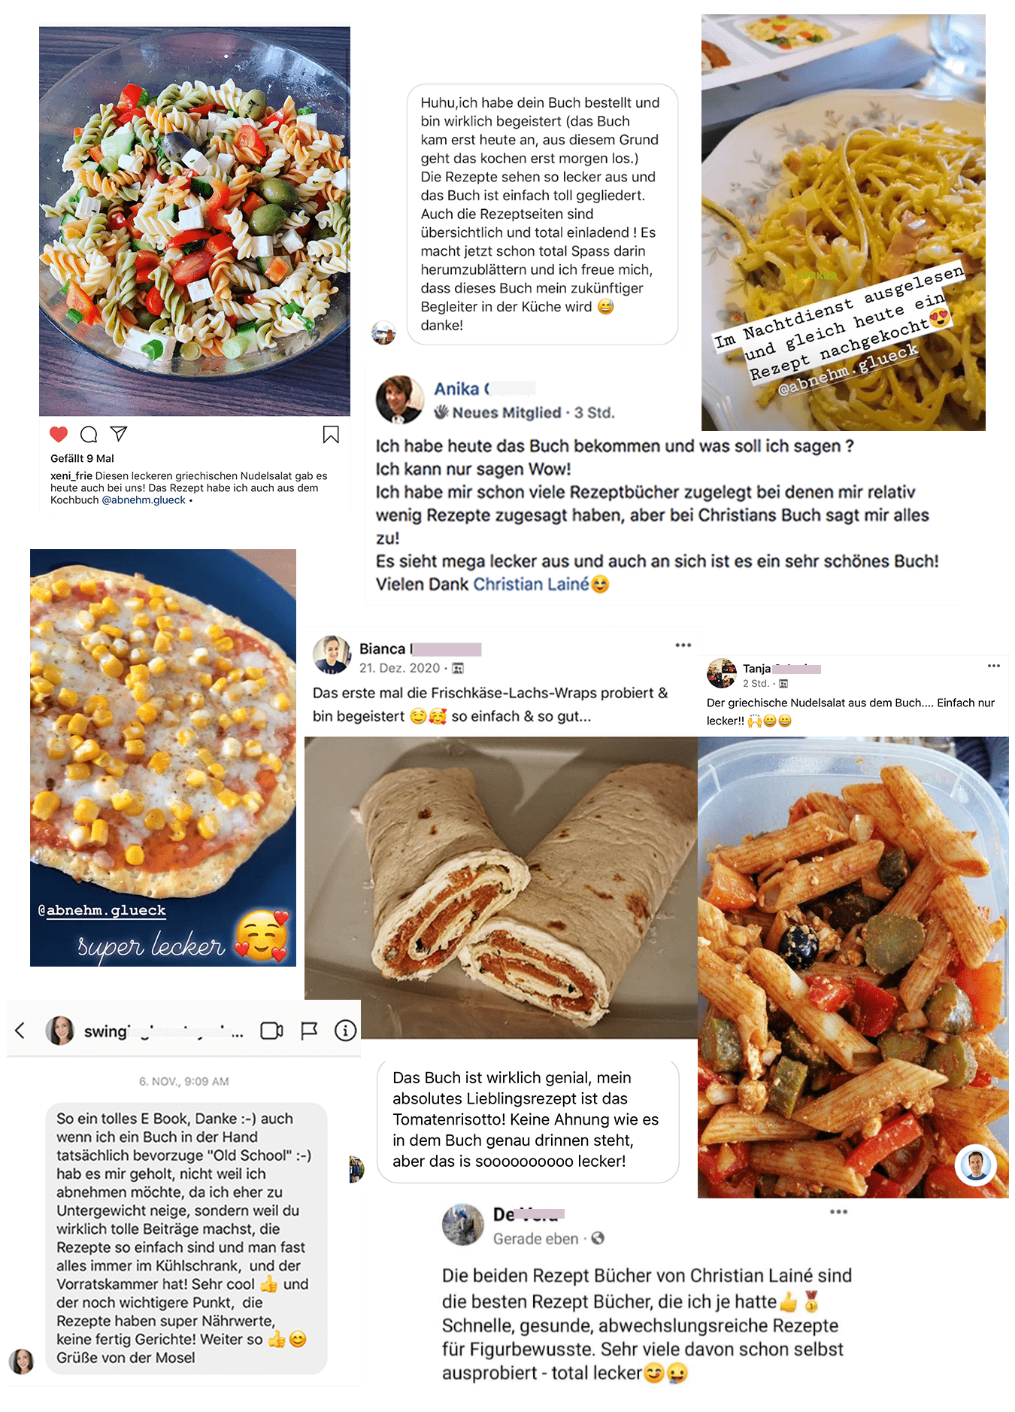The image size is (1015, 1412).
Task: Open three-dot menu on Tanja's post
Action: [x=993, y=666]
